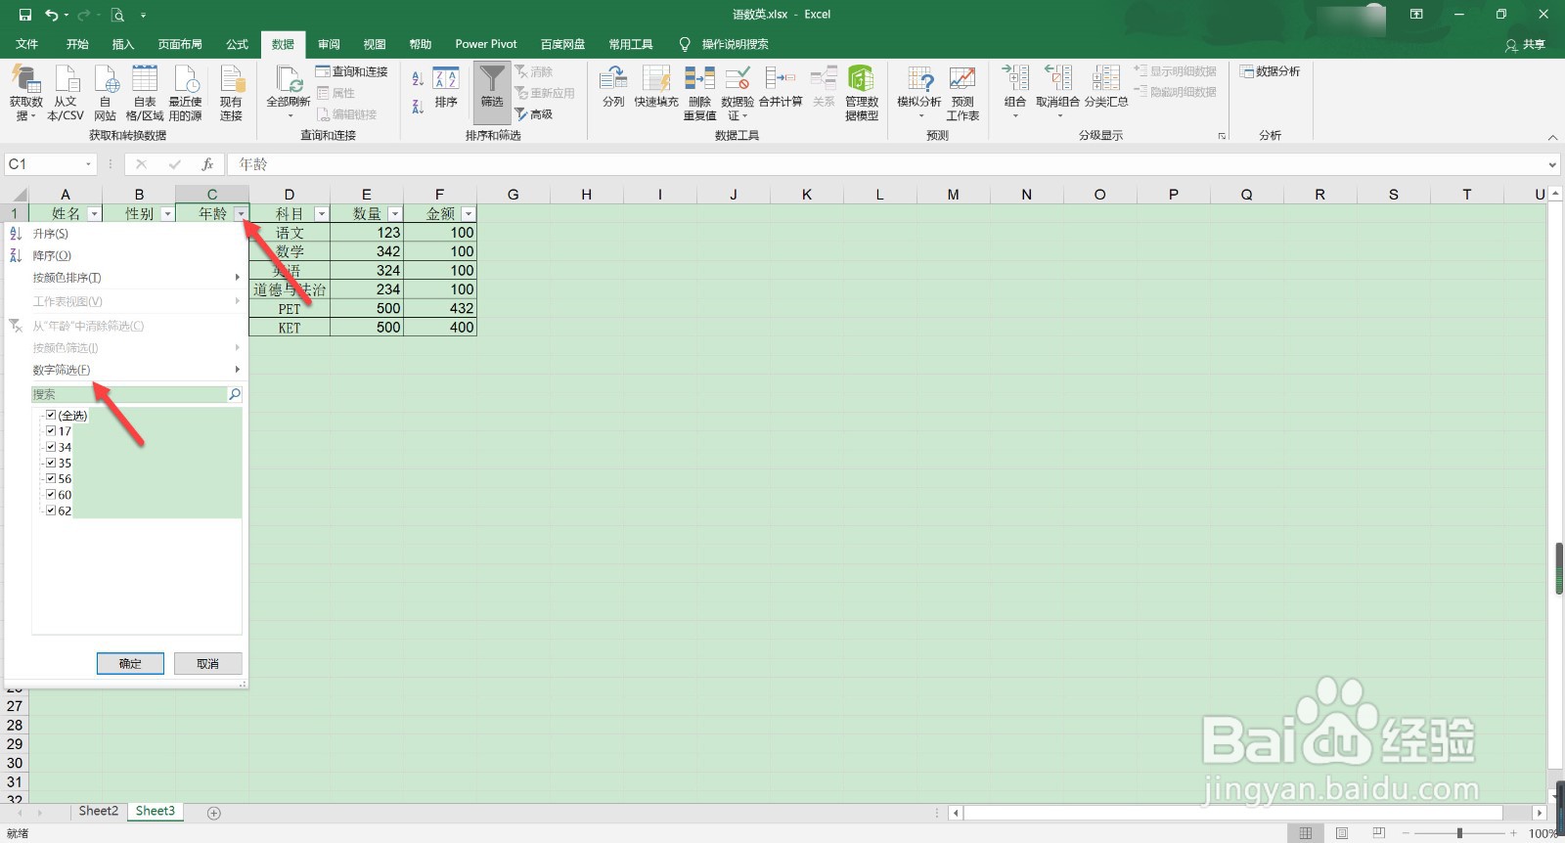Click Insert Function fx button

(207, 164)
